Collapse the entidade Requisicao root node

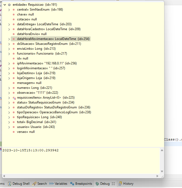5,5
